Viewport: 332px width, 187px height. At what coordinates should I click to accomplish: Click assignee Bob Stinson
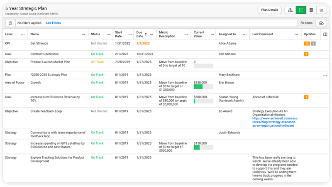coord(227,54)
